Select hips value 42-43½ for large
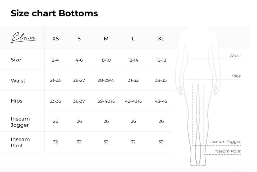 point(133,101)
